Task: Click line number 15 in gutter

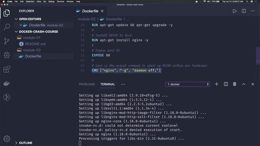Action: 82,25
